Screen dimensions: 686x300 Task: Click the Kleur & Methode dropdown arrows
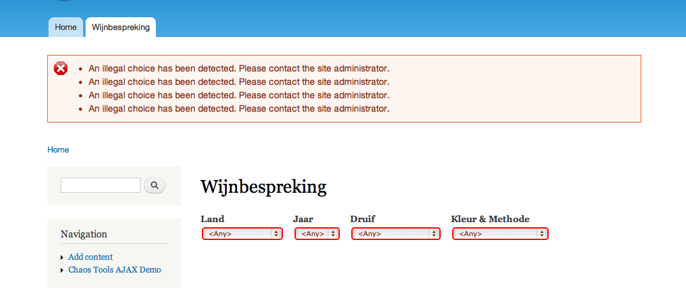[542, 234]
